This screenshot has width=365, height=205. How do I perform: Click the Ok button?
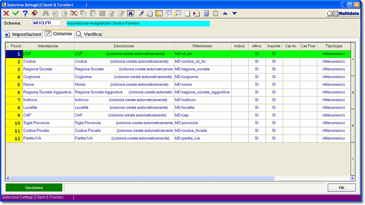pos(341,188)
